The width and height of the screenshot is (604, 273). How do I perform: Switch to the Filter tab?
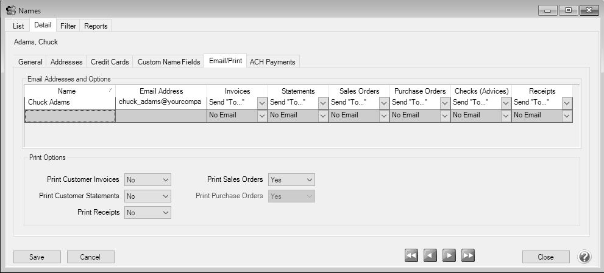pyautogui.click(x=68, y=26)
